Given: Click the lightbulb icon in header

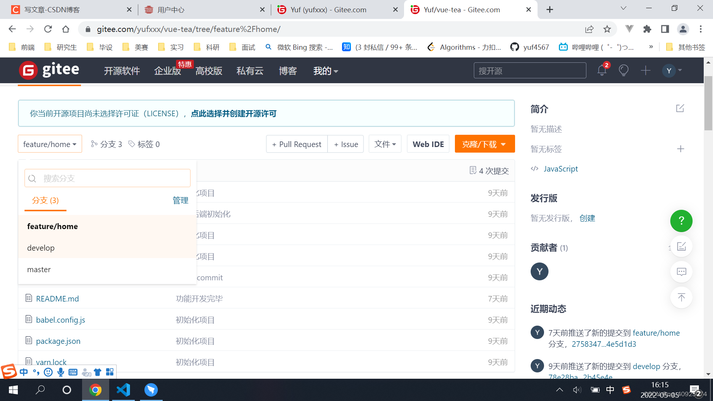Looking at the screenshot, I should [x=624, y=70].
